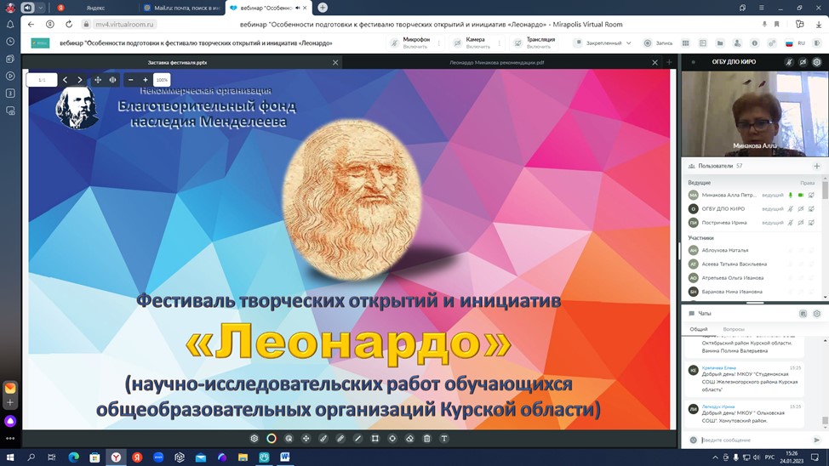The image size is (829, 466).
Task: Toggle muted microphone icon in ОГБУ ДПО КИРО header
Action: coord(789,62)
